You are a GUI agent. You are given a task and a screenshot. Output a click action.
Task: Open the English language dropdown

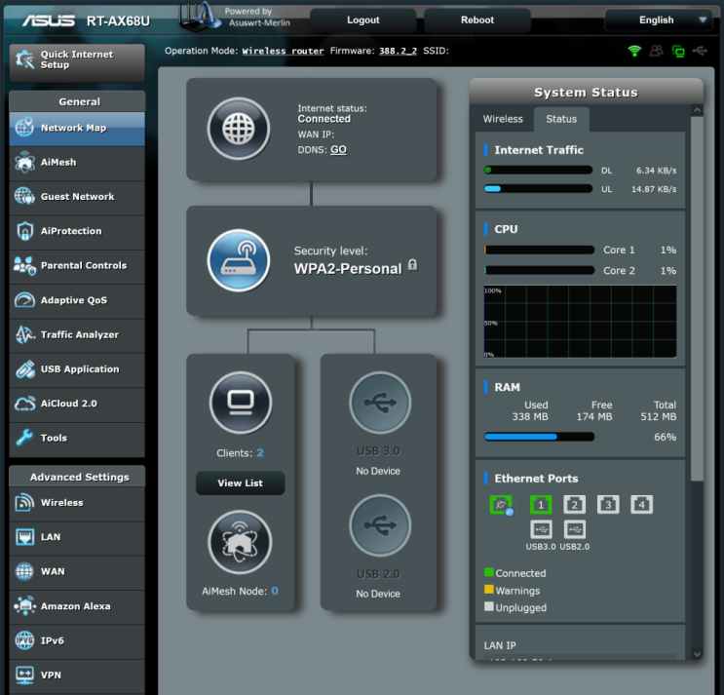pyautogui.click(x=659, y=20)
